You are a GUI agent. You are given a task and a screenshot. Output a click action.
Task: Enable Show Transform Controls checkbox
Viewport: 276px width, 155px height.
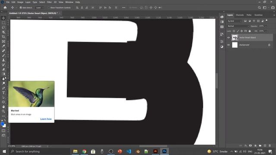49,8
